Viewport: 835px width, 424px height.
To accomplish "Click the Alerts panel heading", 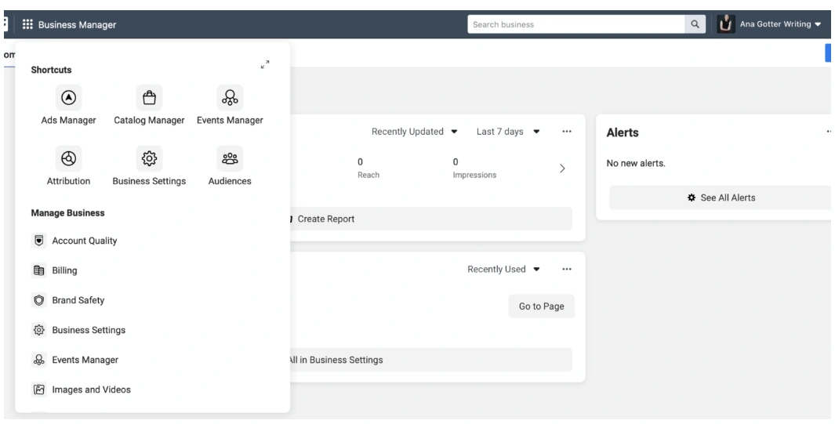I will tap(623, 132).
